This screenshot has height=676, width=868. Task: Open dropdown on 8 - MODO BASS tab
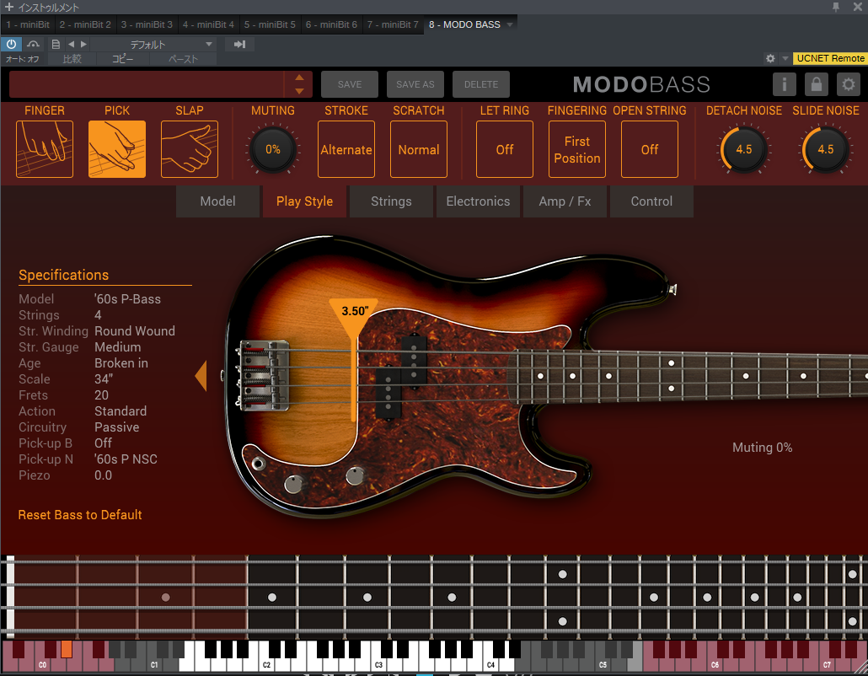coord(510,24)
